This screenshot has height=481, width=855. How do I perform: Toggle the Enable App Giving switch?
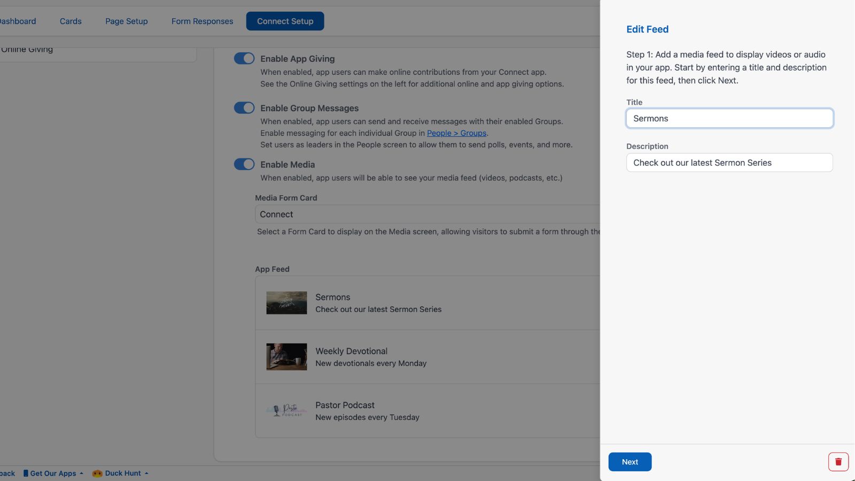tap(244, 58)
